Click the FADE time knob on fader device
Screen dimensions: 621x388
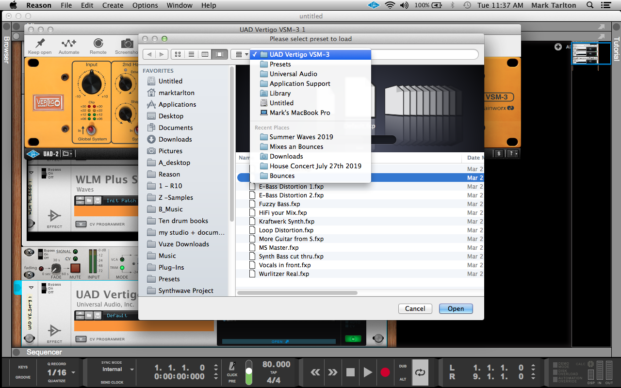tap(56, 268)
